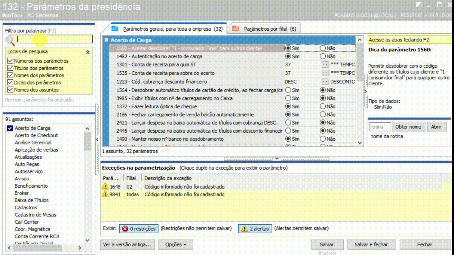The height and width of the screenshot is (255, 454).
Task: Select Sim for parameter 3985
Action: point(288,98)
